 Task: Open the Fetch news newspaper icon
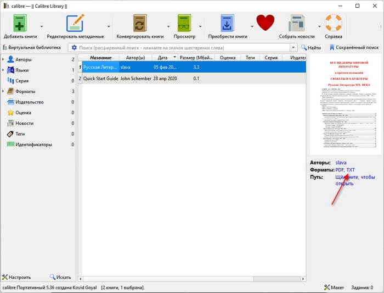(x=297, y=23)
